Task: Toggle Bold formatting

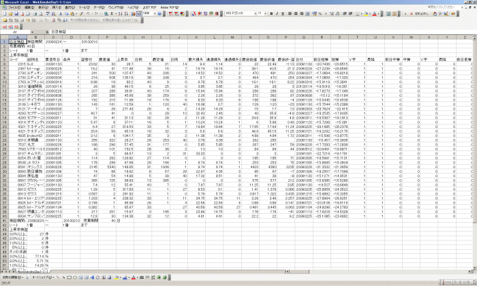Action: [x=271, y=14]
